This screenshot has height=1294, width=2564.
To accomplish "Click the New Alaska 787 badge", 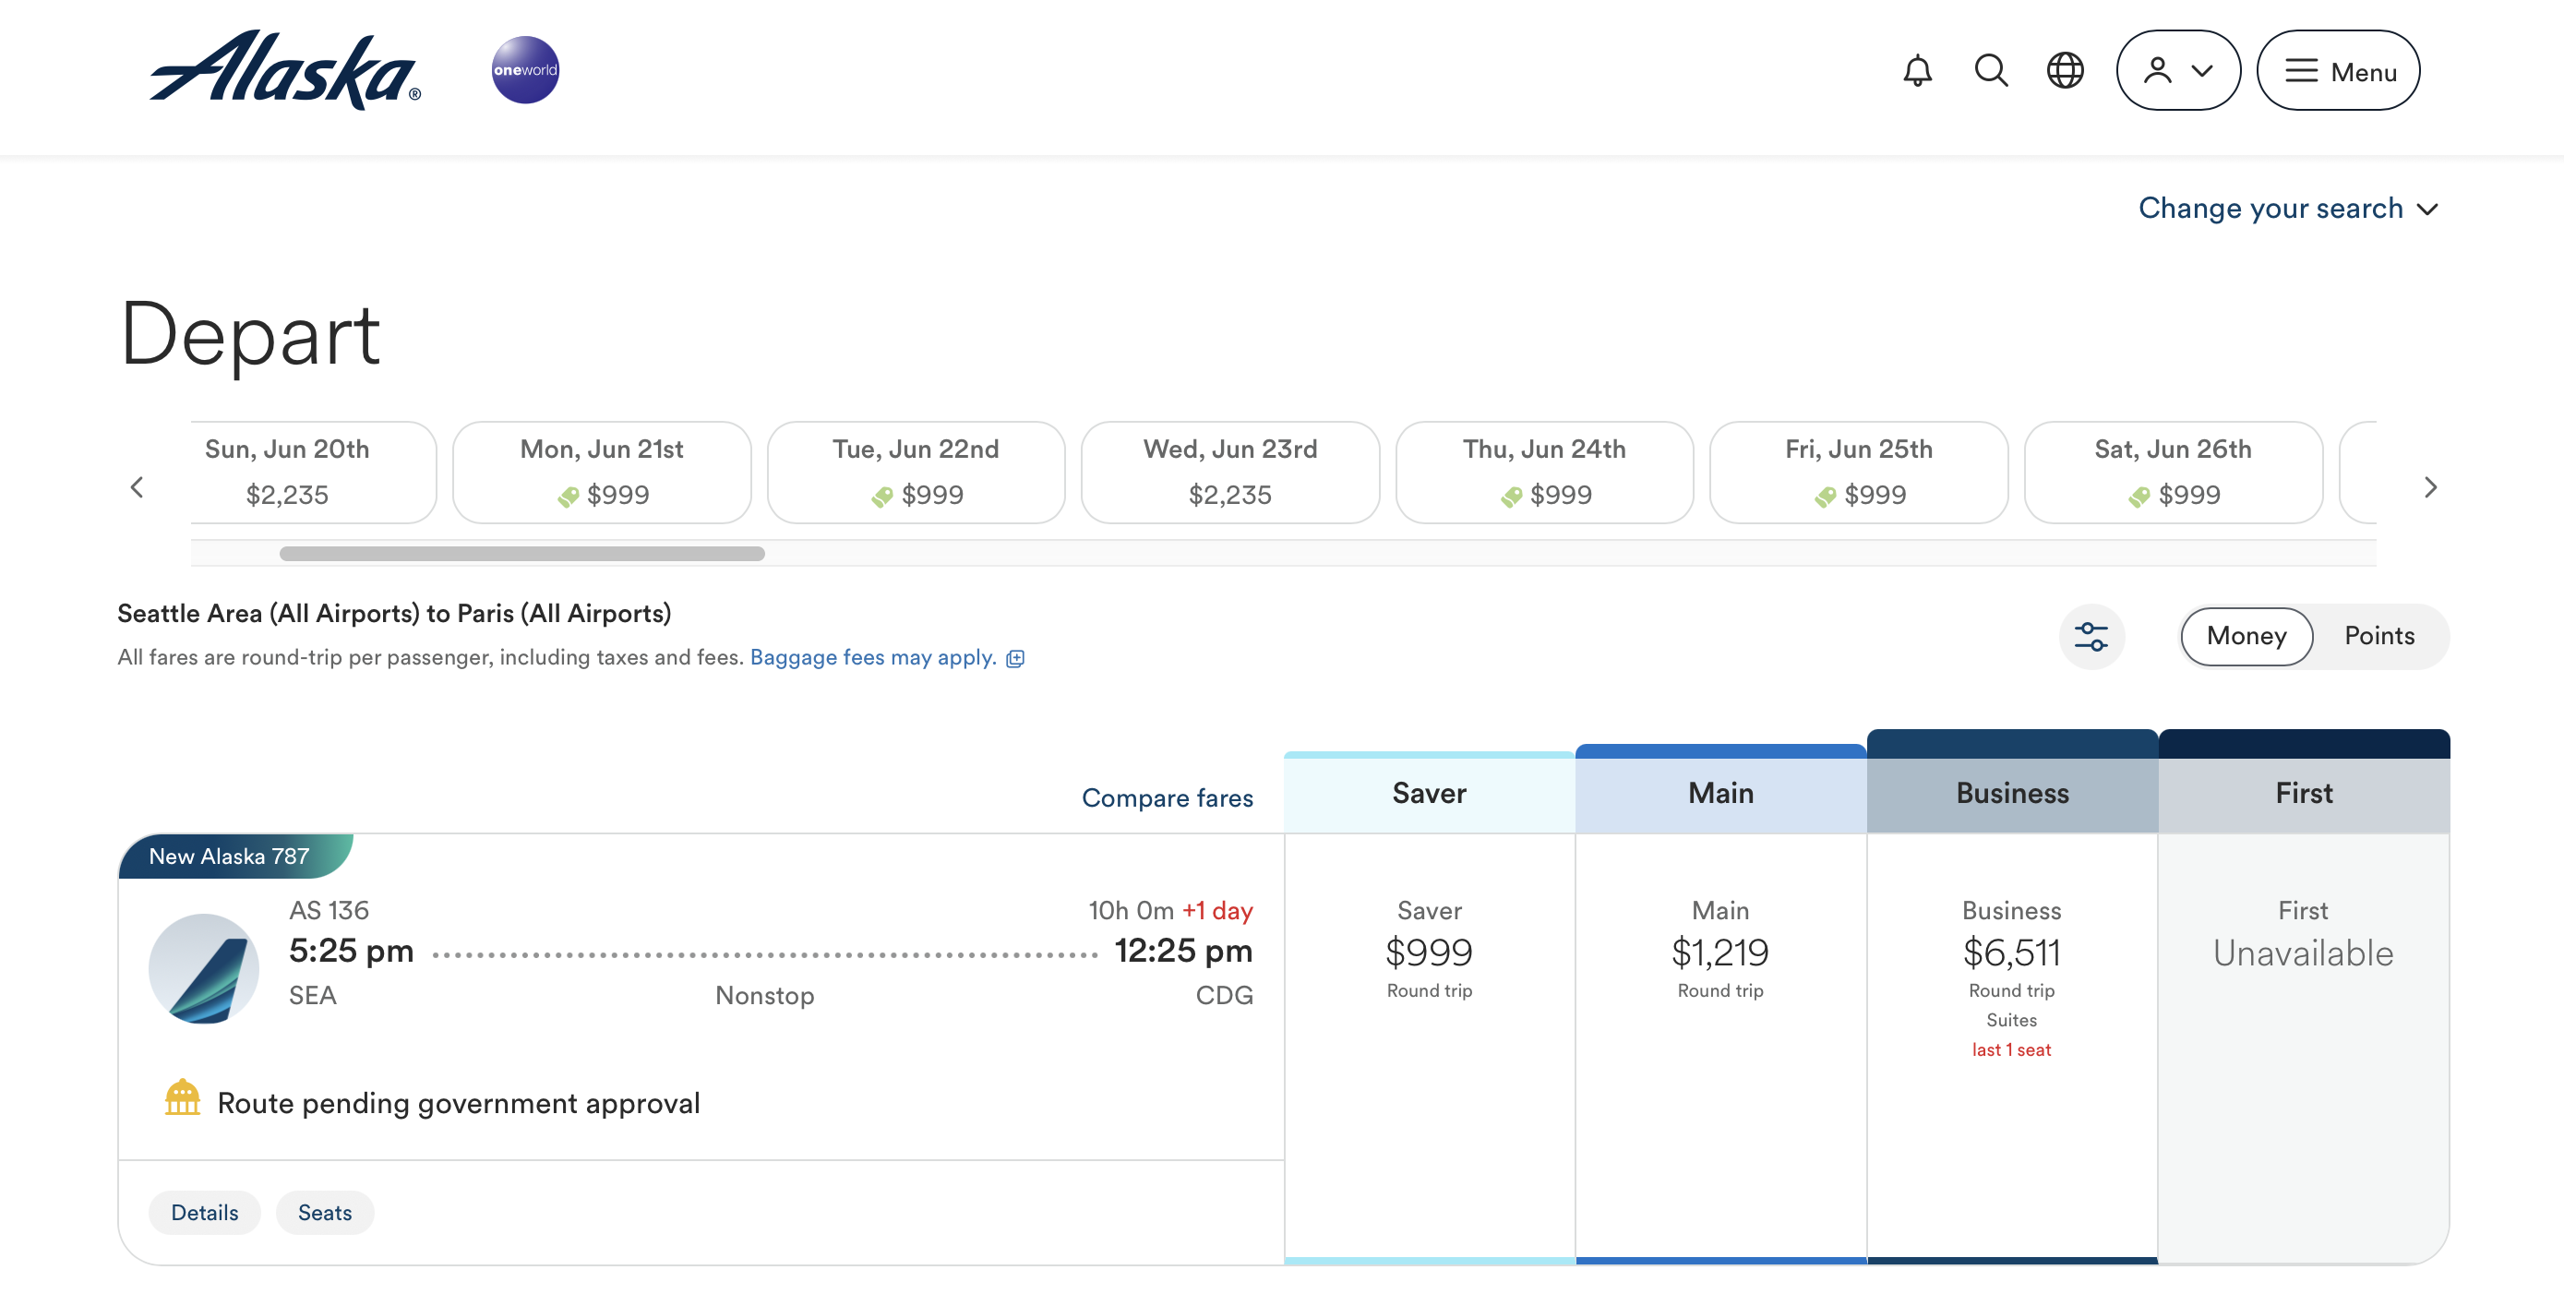I will pyautogui.click(x=235, y=856).
